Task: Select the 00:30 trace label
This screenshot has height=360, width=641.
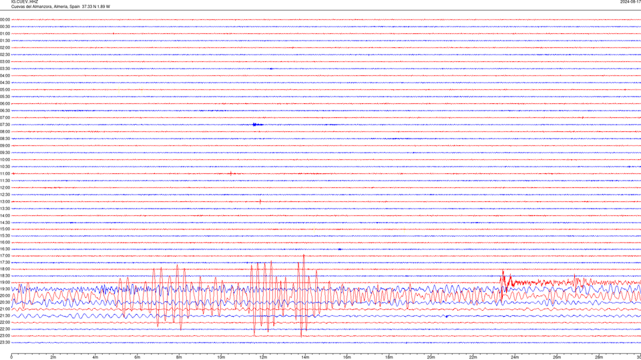Action: tap(5, 27)
